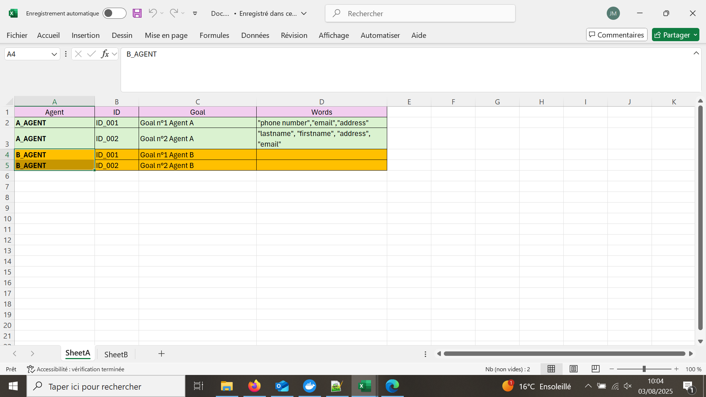Viewport: 706px width, 397px height.
Task: Click the Undo arrow icon
Action: pos(153,13)
